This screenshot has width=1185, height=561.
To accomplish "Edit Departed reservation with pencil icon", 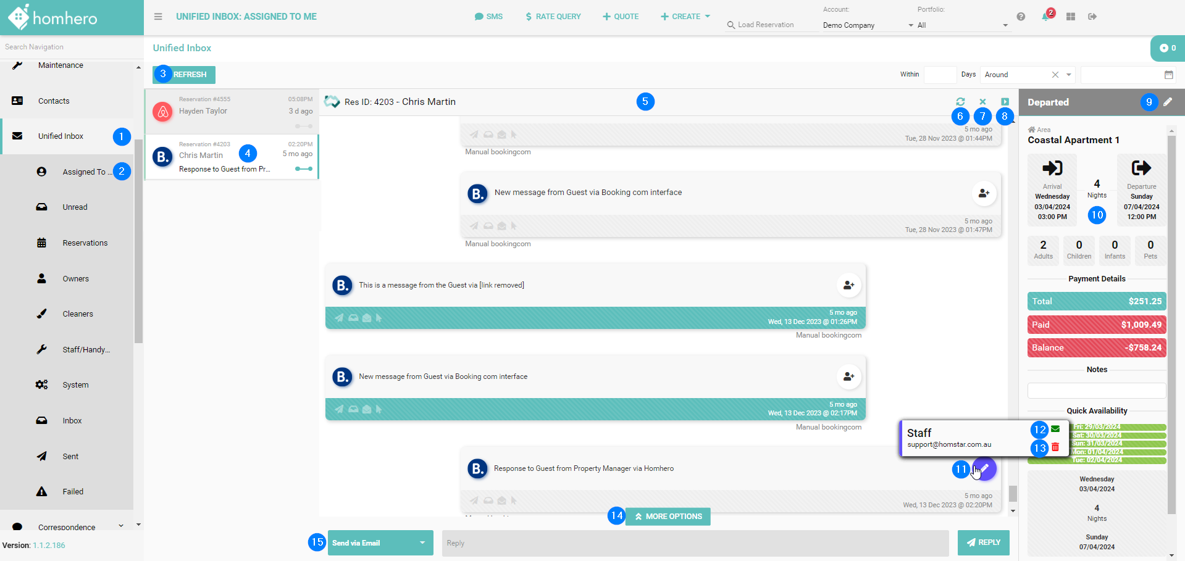I will (1168, 102).
